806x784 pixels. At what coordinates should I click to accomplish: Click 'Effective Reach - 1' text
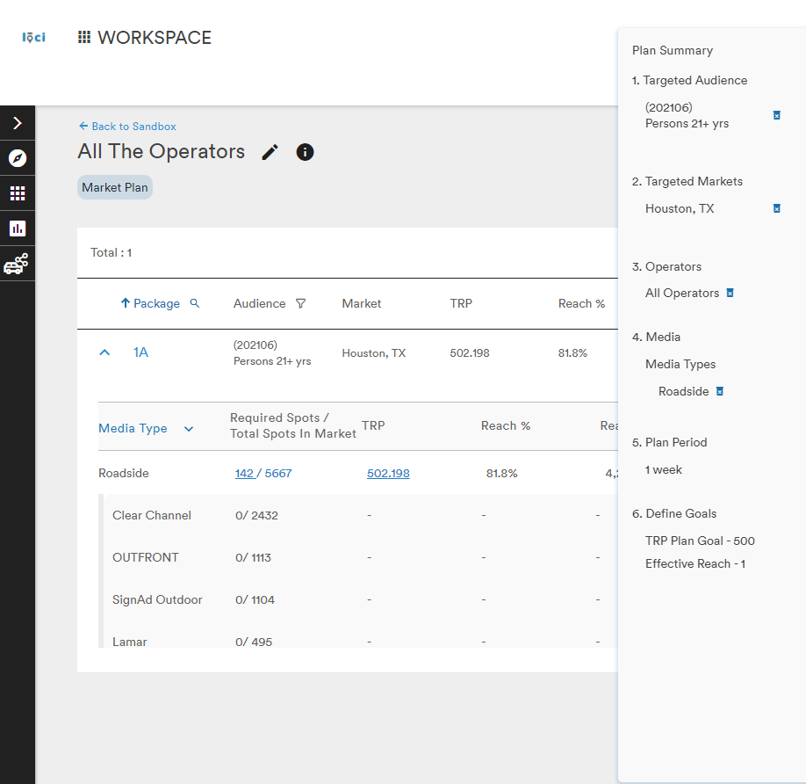click(695, 563)
